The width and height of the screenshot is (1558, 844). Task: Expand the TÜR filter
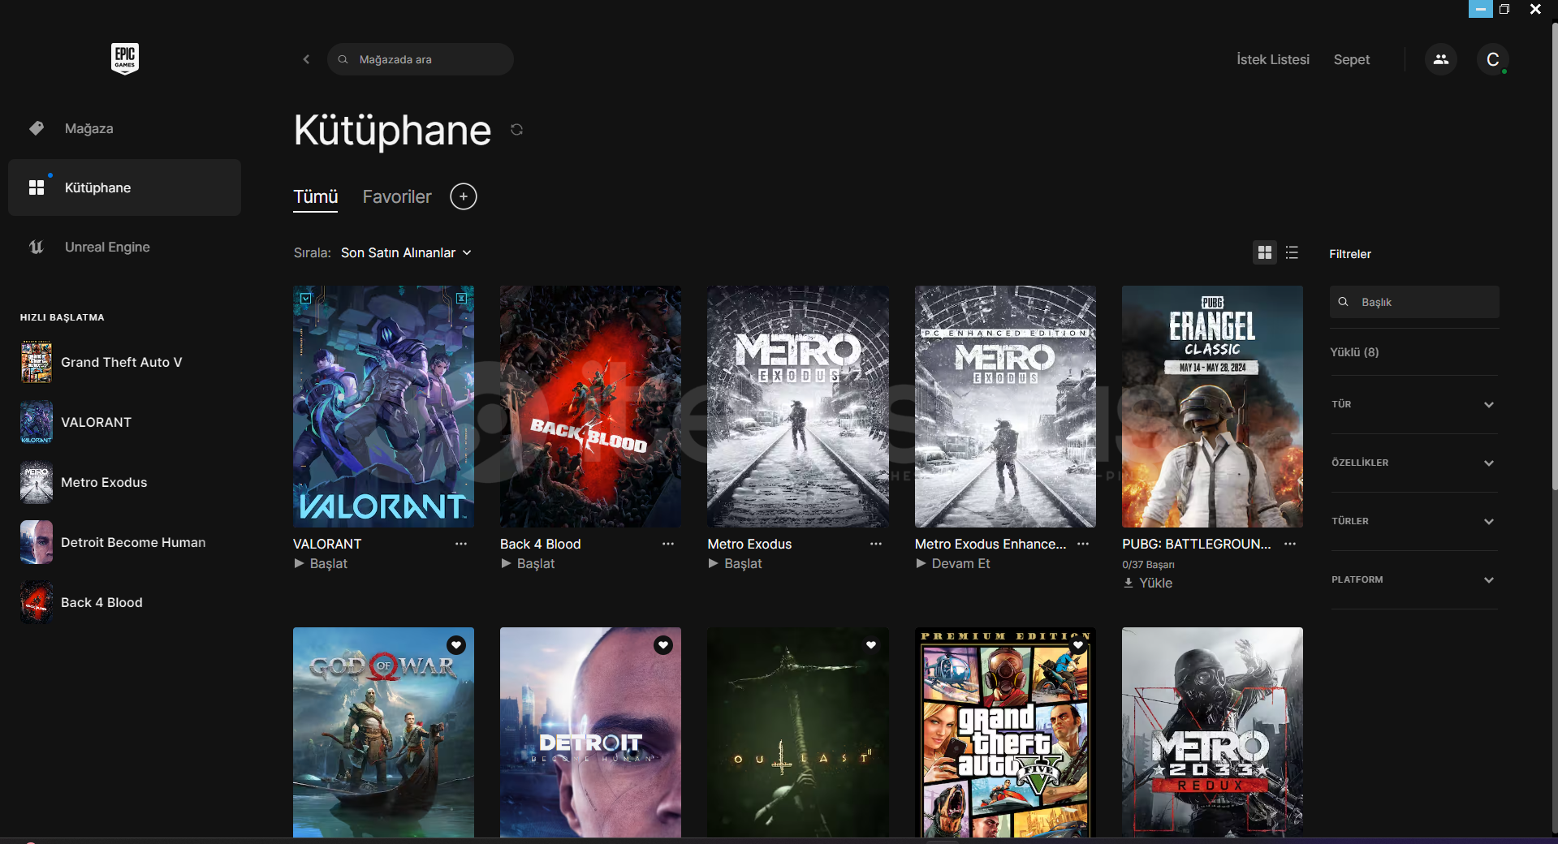1413,404
